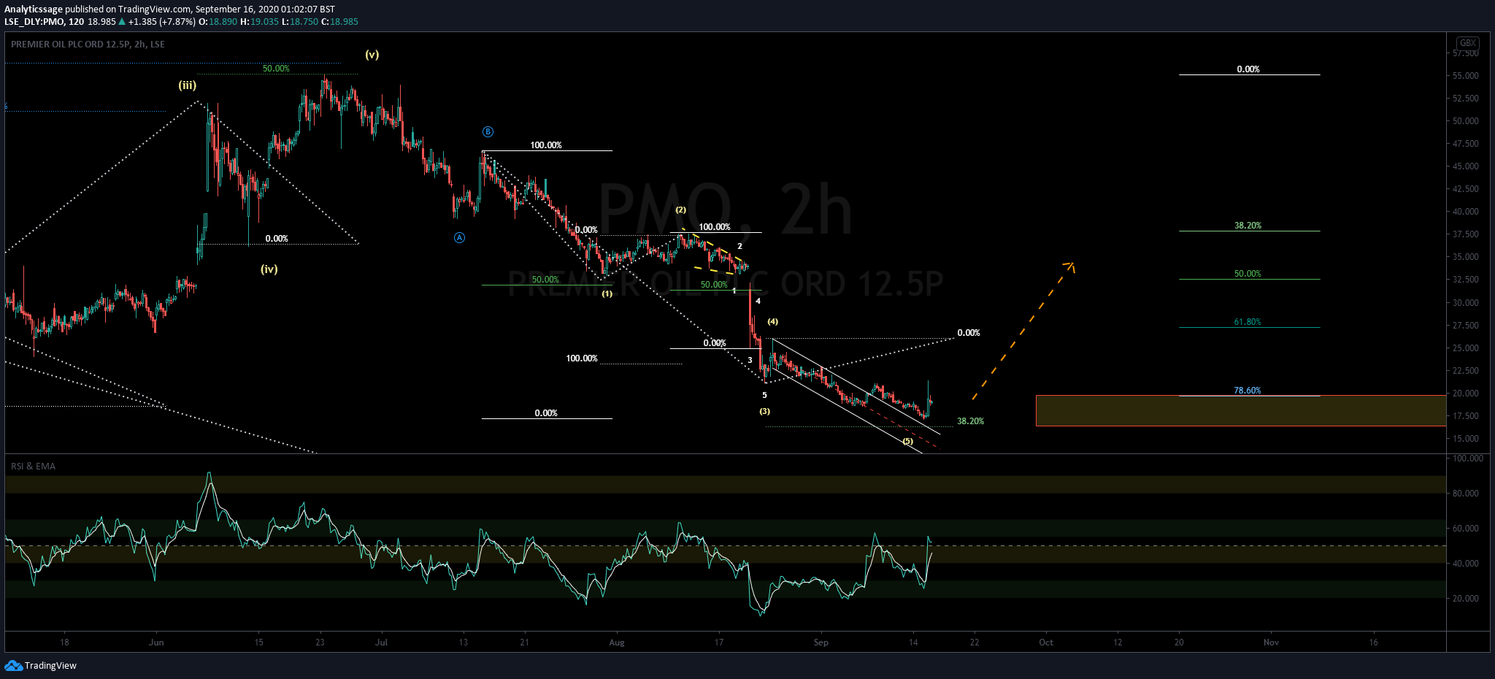Viewport: 1495px width, 679px height.
Task: Click the O:18.890 open price value
Action: [218, 22]
